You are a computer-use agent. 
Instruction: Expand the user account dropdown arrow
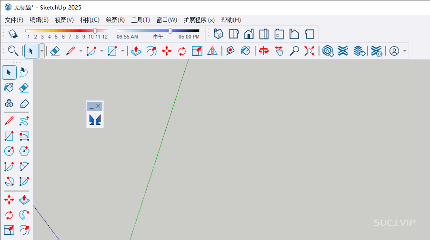pyautogui.click(x=405, y=51)
